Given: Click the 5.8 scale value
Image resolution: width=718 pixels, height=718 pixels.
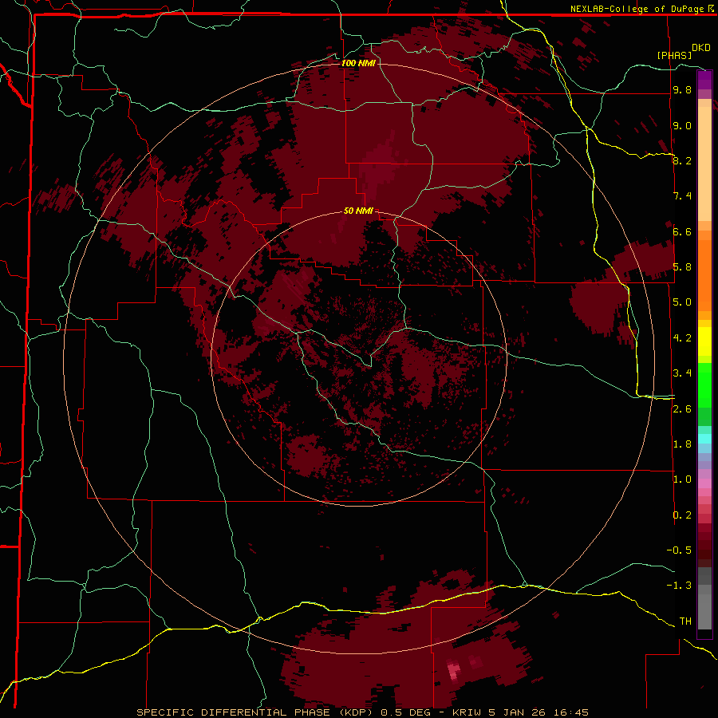Looking at the screenshot, I should pos(682,267).
